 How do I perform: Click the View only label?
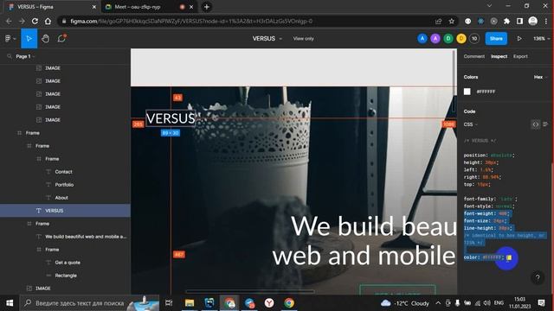(303, 38)
